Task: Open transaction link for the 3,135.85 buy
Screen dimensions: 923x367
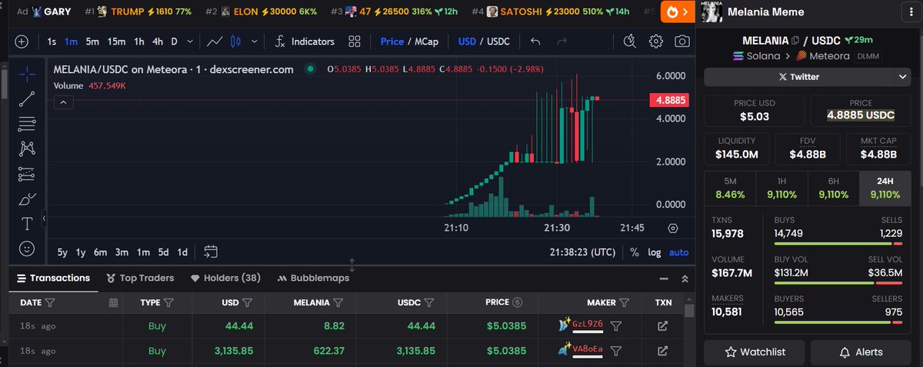Action: (x=662, y=351)
